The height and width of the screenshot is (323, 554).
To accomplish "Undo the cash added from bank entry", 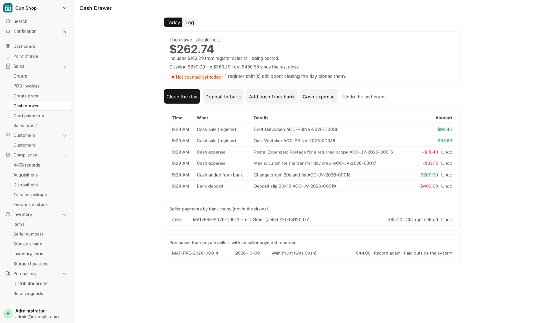I will [447, 175].
